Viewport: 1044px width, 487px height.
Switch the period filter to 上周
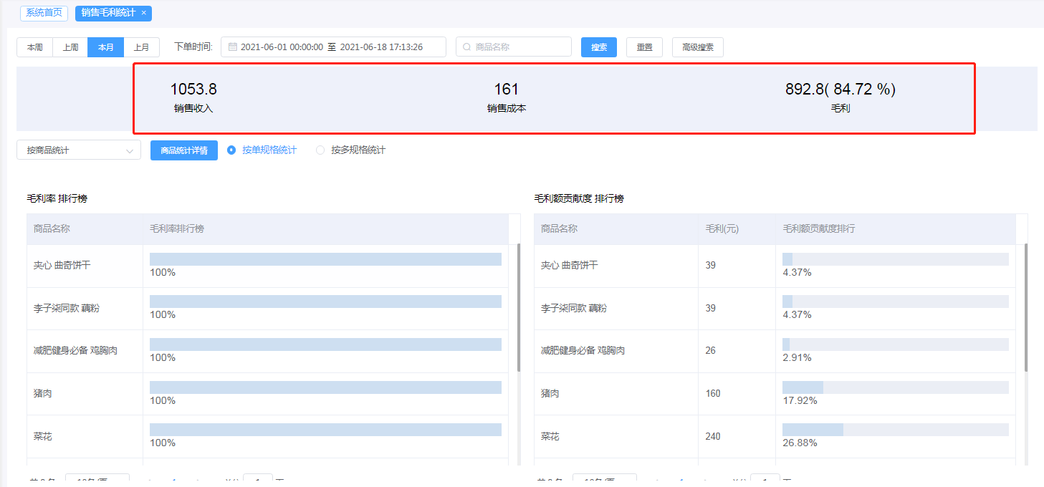point(70,47)
